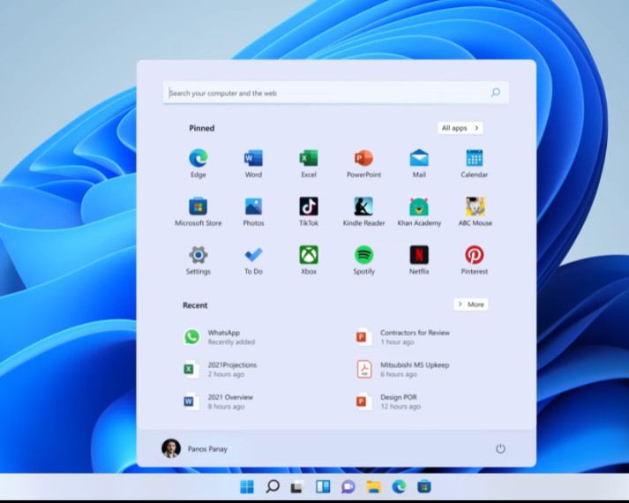Launch the pinned PowerPoint app
Viewport: 629px width, 503px height.
363,159
